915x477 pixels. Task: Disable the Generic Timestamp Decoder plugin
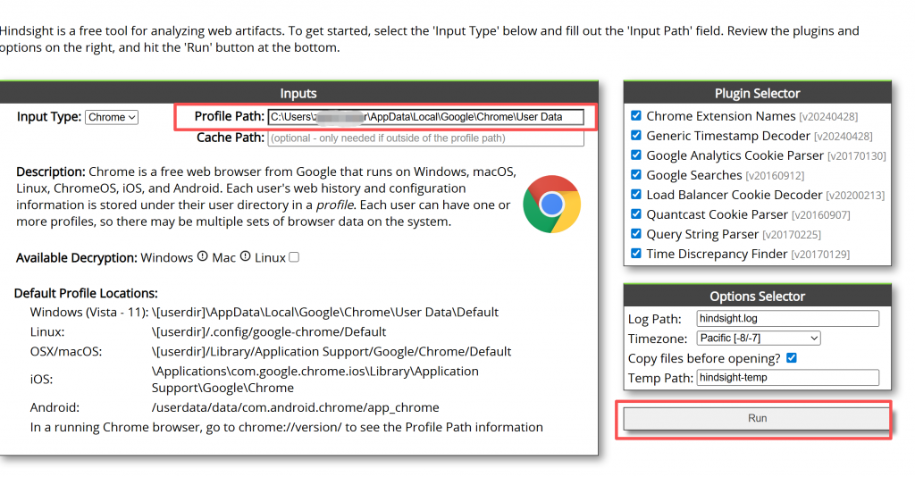click(636, 136)
